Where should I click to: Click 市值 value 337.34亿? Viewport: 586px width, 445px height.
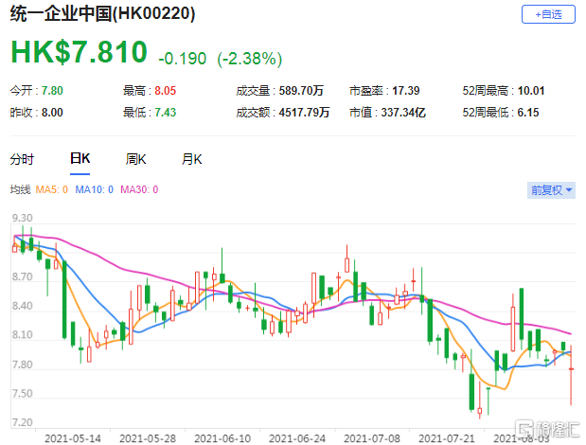point(403,113)
